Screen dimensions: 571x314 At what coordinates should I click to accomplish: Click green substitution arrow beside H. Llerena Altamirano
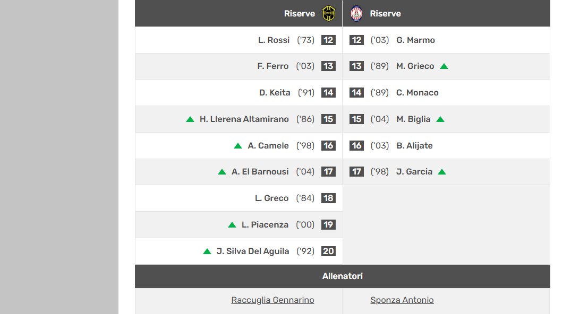click(190, 119)
